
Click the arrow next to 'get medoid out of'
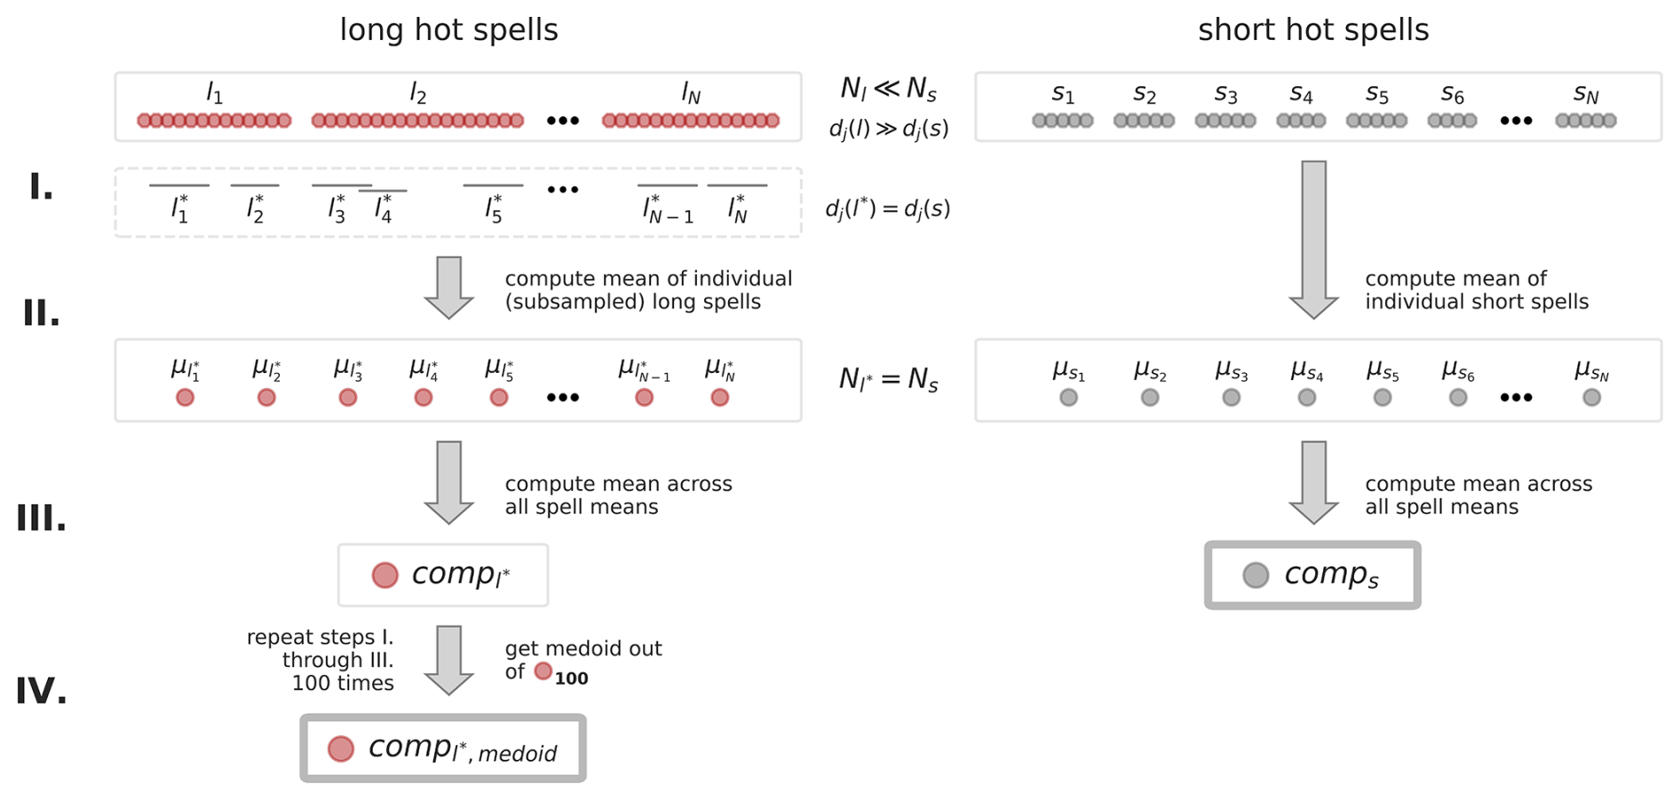[x=448, y=659]
